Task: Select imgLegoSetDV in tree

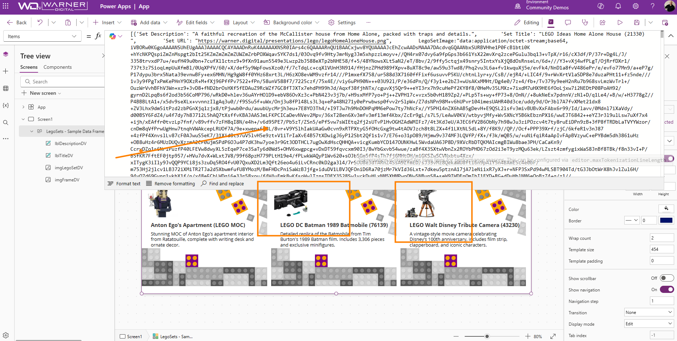Action: (x=69, y=167)
